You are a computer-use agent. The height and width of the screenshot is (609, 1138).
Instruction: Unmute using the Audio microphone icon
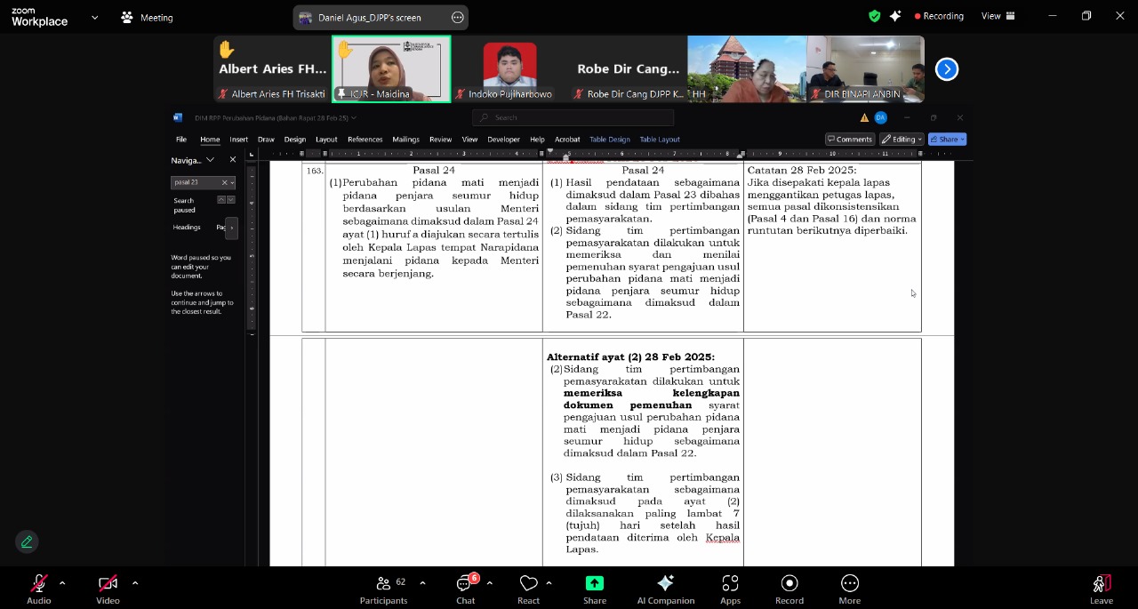click(x=38, y=583)
